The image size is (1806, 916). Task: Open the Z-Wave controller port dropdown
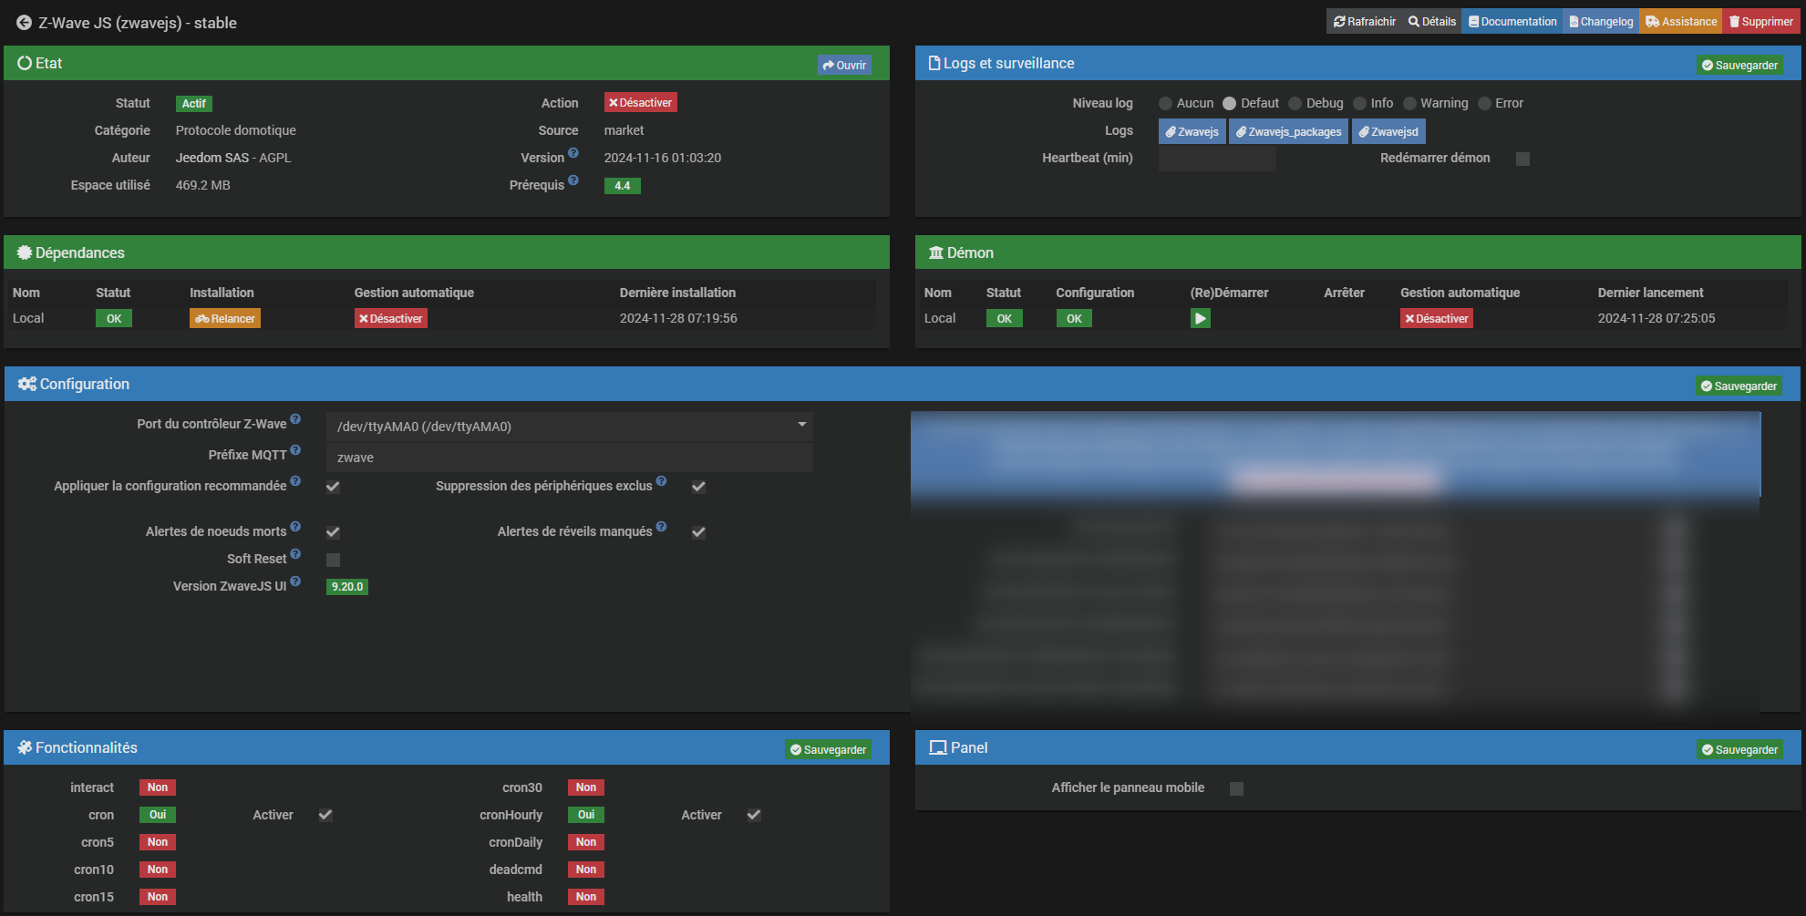coord(570,427)
